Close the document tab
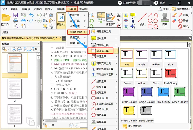Screen dimensions: 193x130 click(60, 38)
